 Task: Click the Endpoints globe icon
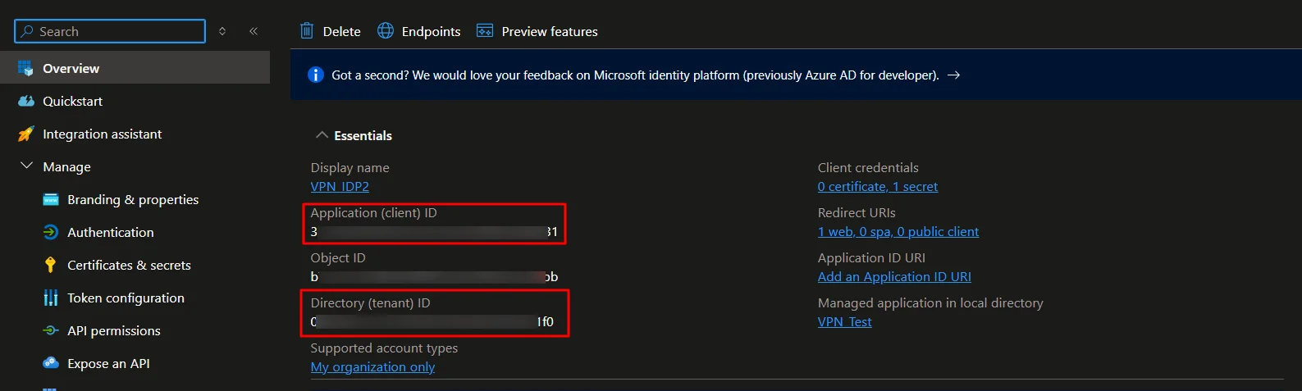(386, 31)
